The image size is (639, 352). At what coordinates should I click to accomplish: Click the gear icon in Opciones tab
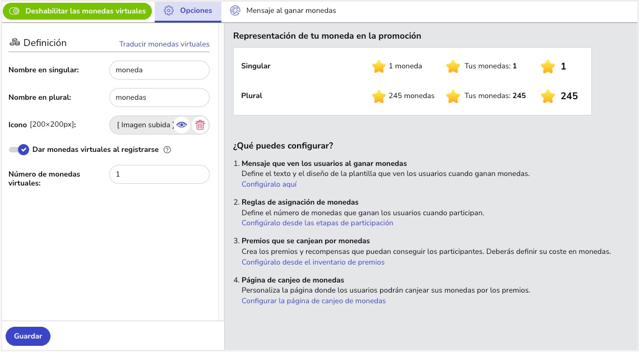click(x=168, y=11)
